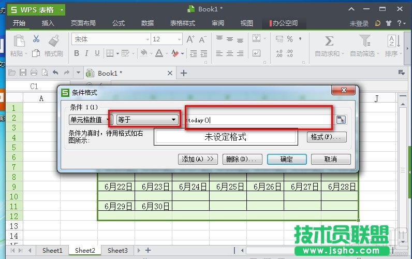This screenshot has height=259, width=412.
Task: Click cell containing 6月30日
Action: pos(153,206)
